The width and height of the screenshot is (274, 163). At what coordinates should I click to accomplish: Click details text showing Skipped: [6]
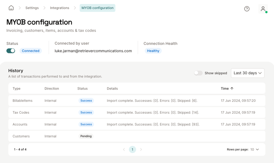(x=152, y=101)
